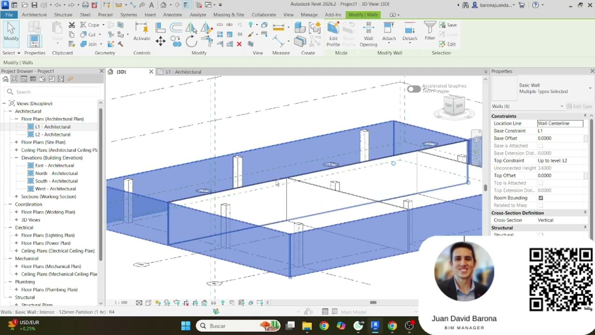Screen dimensions: 595x335
Task: Open the File menu tab
Action: pyautogui.click(x=9, y=14)
